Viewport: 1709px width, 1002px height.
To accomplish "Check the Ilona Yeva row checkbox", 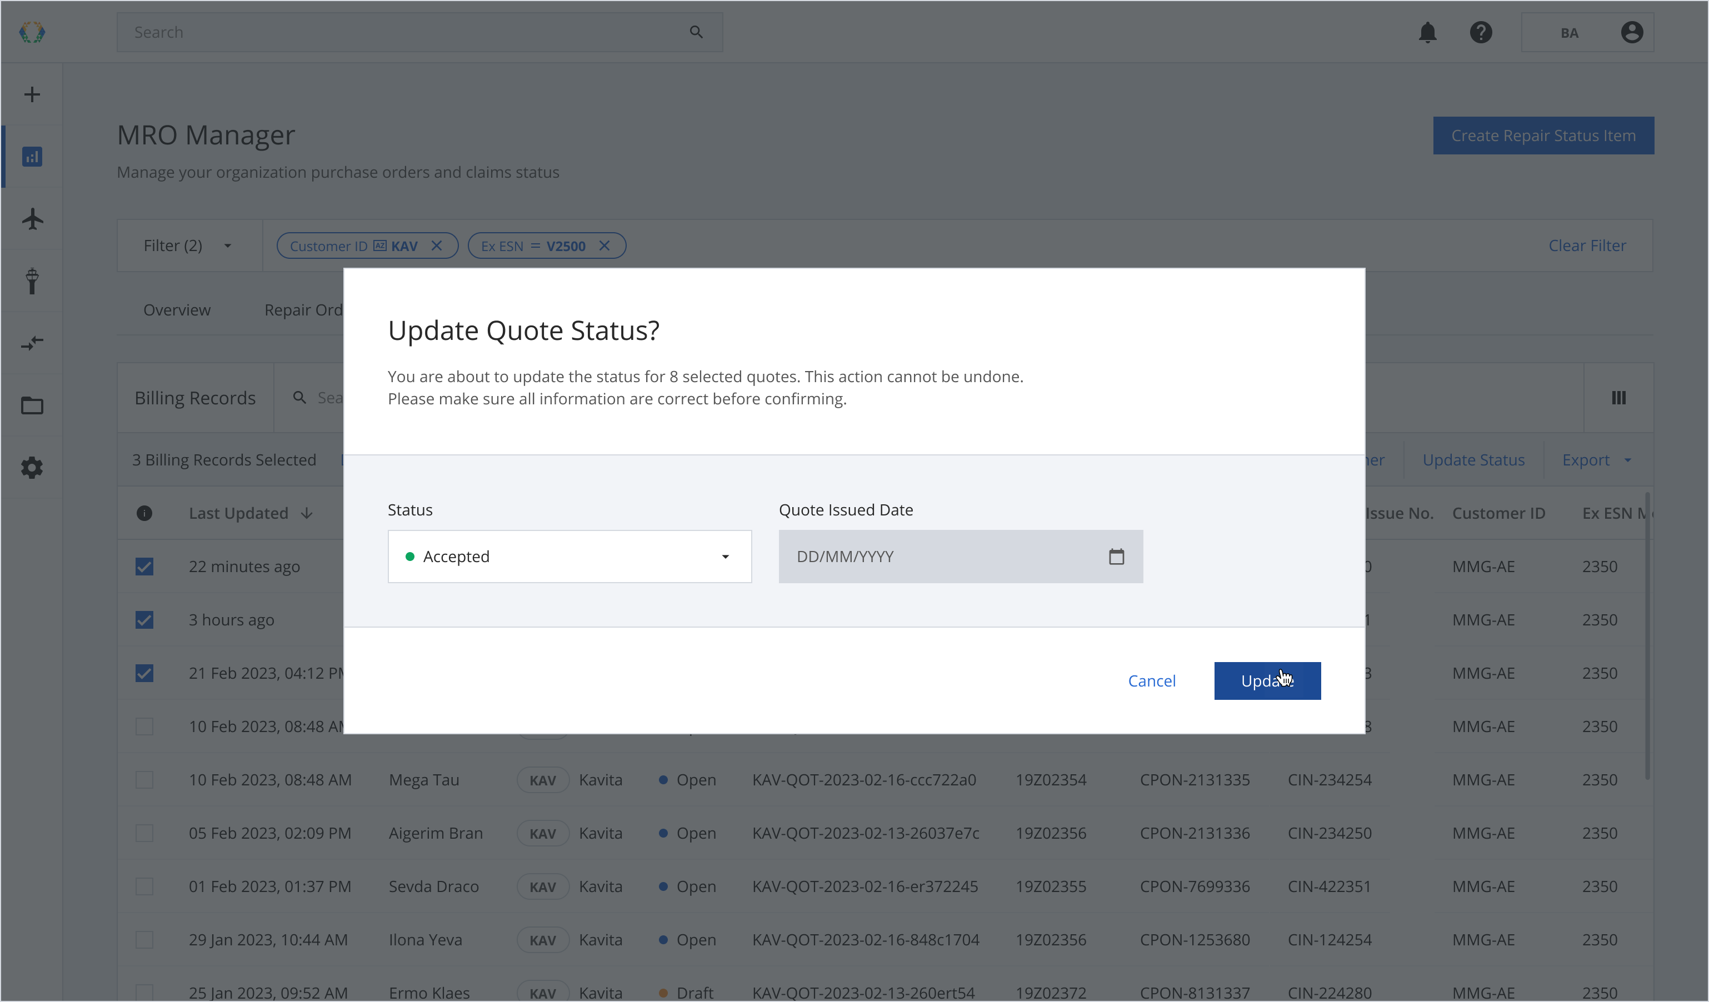I will click(x=144, y=940).
